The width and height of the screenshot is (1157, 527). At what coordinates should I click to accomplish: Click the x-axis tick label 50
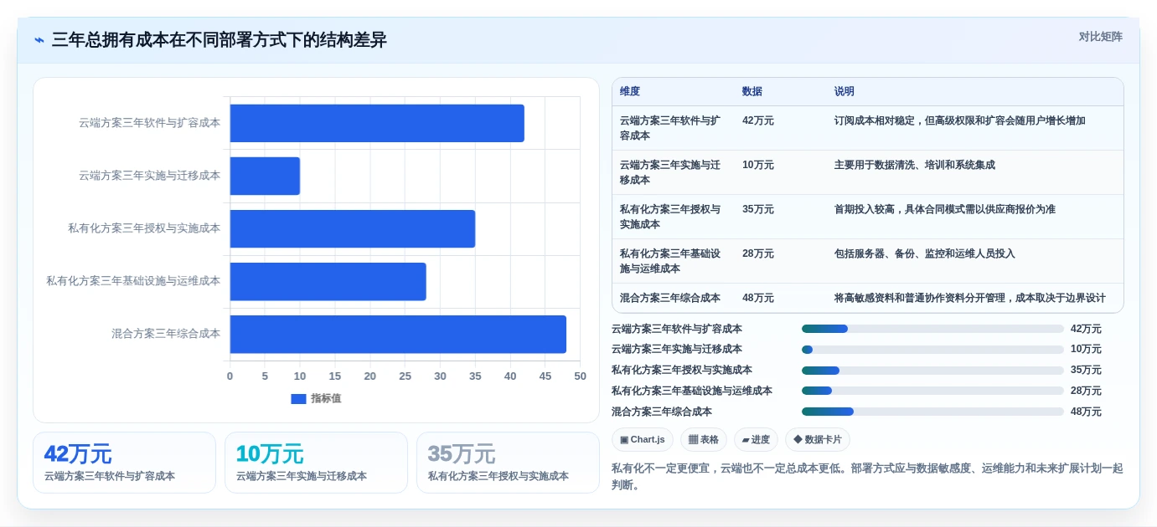point(580,376)
